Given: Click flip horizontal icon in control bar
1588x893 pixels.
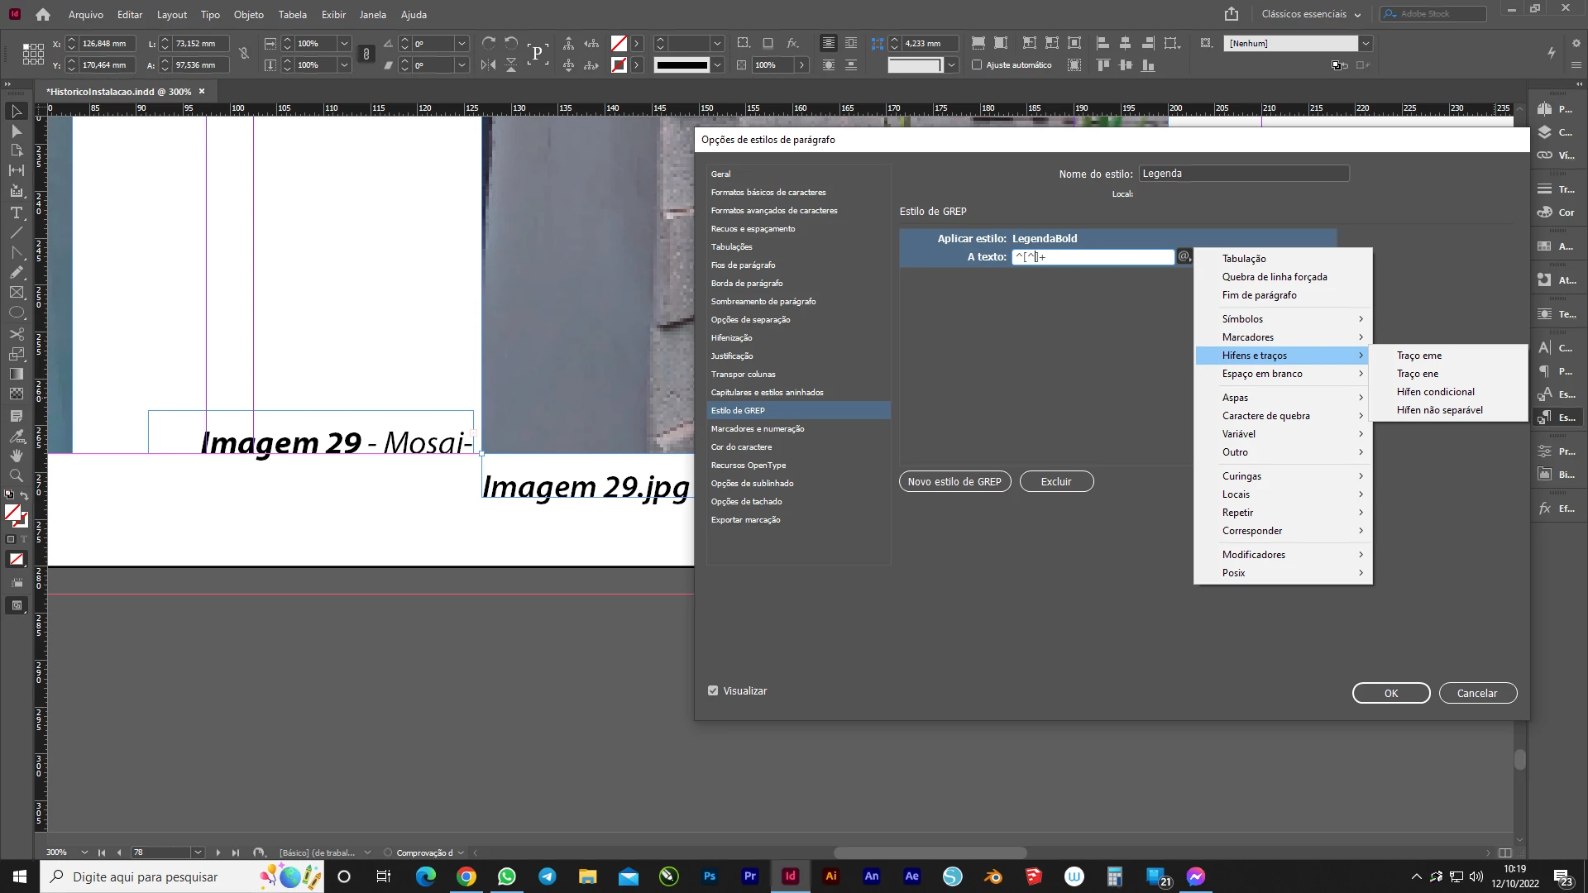Looking at the screenshot, I should click(x=489, y=64).
